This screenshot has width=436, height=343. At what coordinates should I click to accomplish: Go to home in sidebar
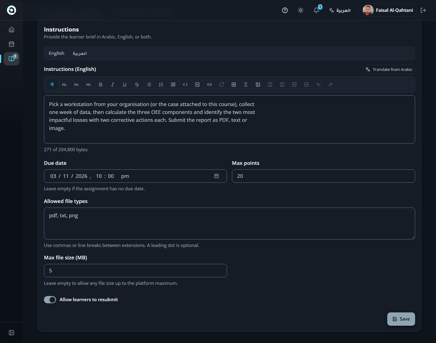pos(12,30)
